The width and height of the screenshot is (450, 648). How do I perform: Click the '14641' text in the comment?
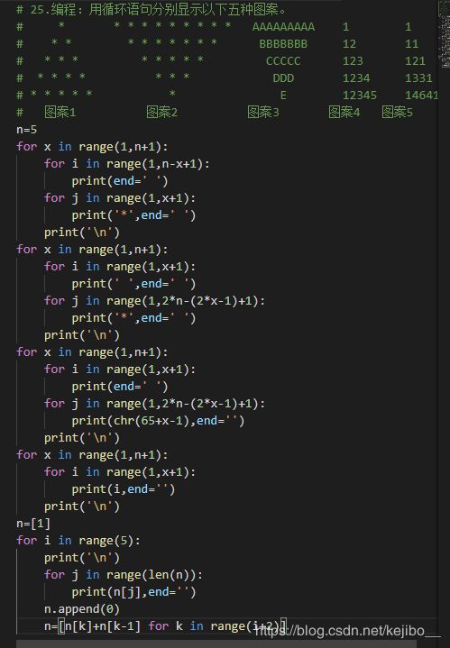click(421, 96)
